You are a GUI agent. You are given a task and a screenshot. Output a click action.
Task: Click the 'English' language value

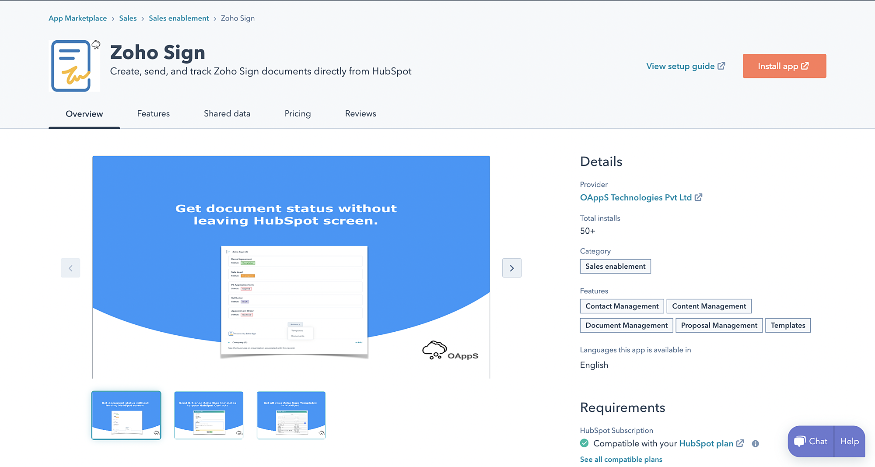tap(594, 365)
